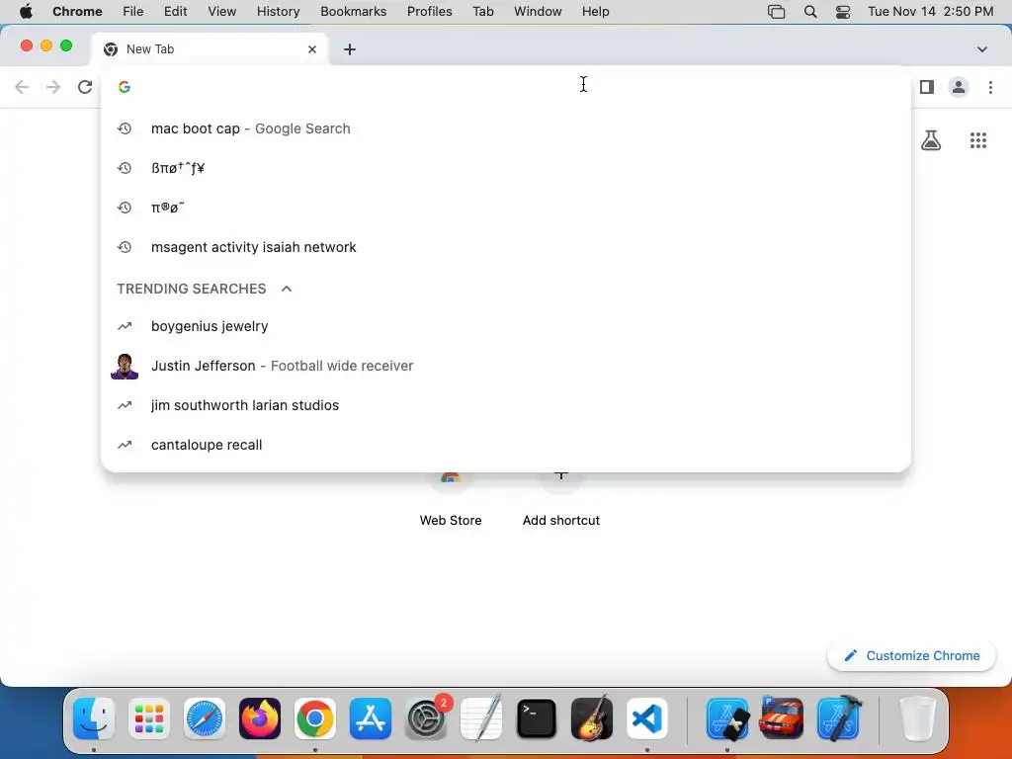
Task: Open the Profiles menu
Action: point(429,11)
